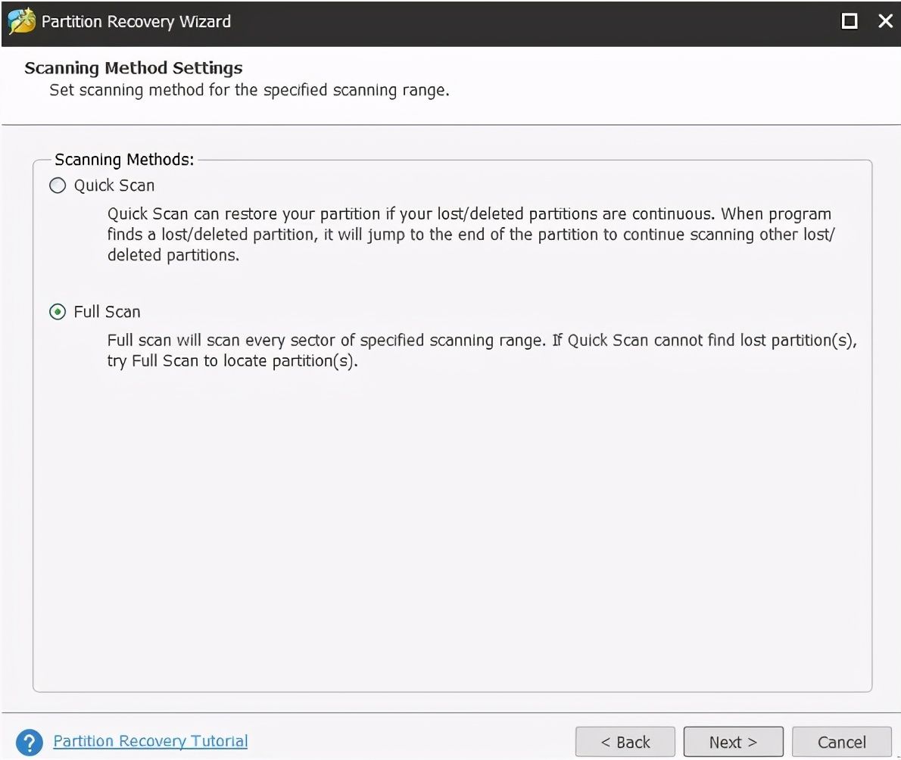Open the Partition Recovery Tutorial link
Image resolution: width=901 pixels, height=760 pixels.
(x=150, y=741)
